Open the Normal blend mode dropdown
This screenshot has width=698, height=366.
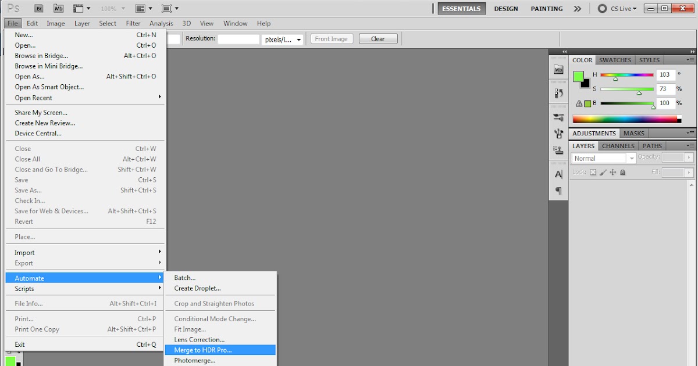604,158
